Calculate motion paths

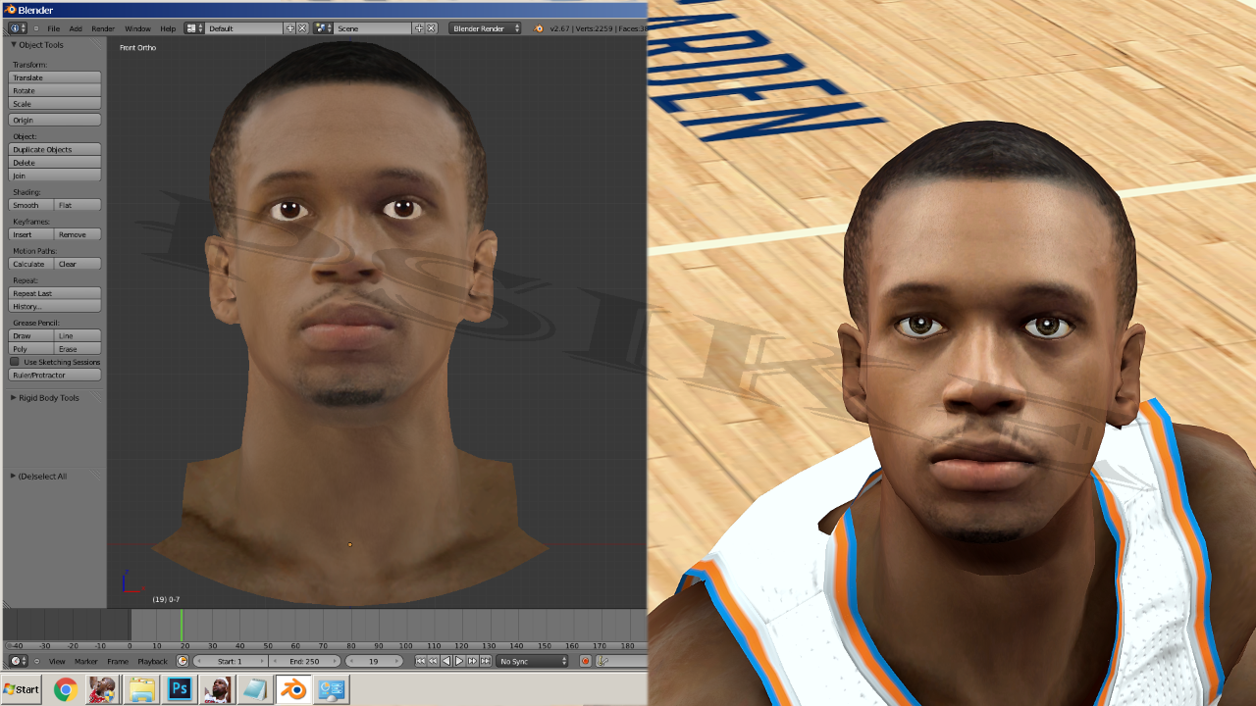coord(31,264)
